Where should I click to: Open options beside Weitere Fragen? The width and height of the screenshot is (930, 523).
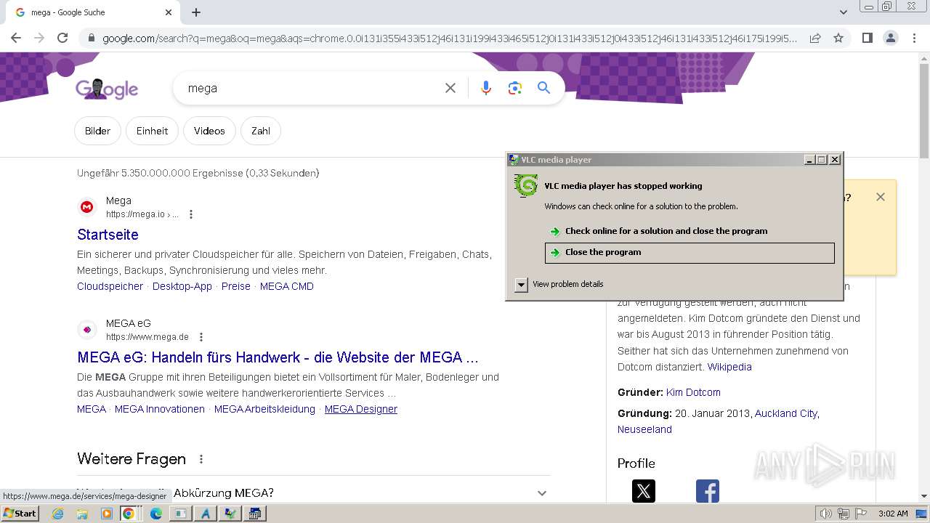pos(201,459)
